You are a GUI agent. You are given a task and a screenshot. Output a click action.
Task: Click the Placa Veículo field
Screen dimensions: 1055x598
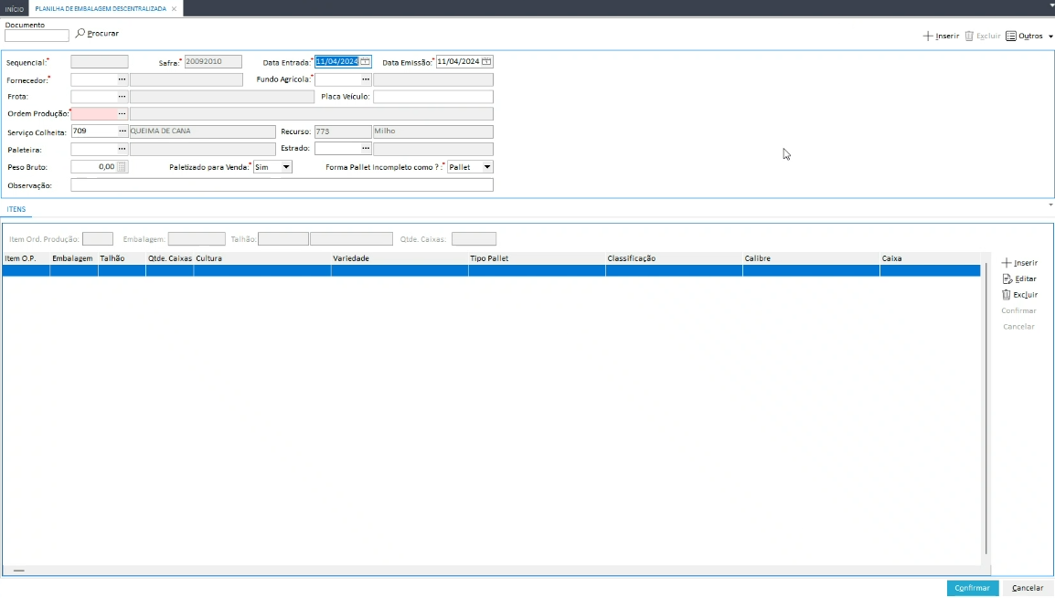coord(433,97)
